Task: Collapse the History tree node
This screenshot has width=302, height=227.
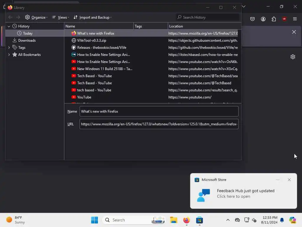Action: [9, 26]
